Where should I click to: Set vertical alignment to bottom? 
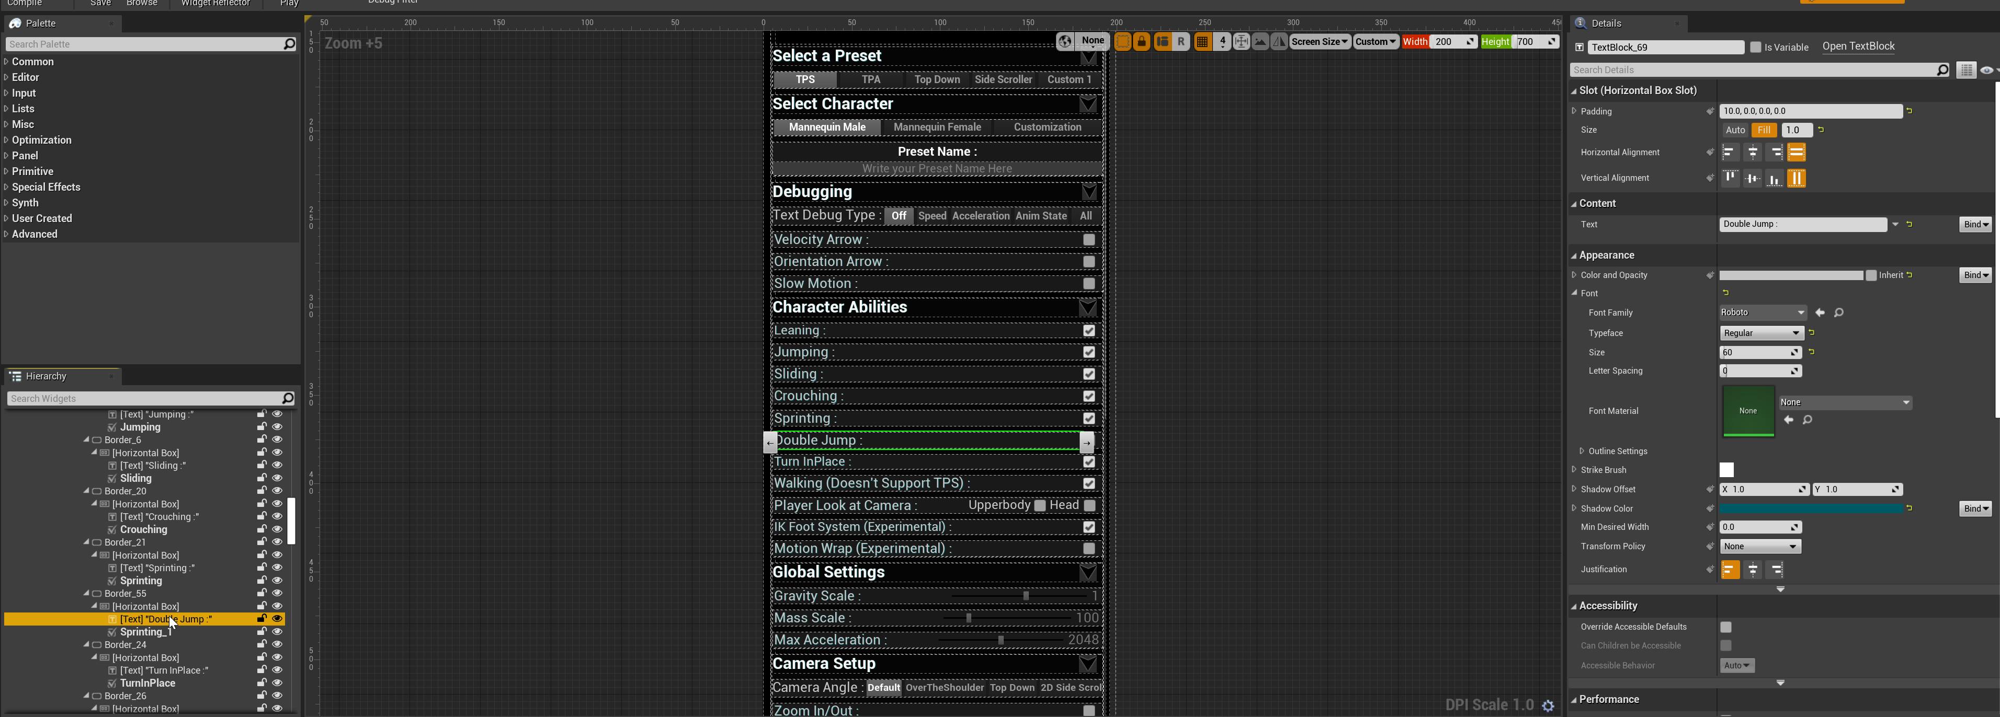click(1775, 179)
